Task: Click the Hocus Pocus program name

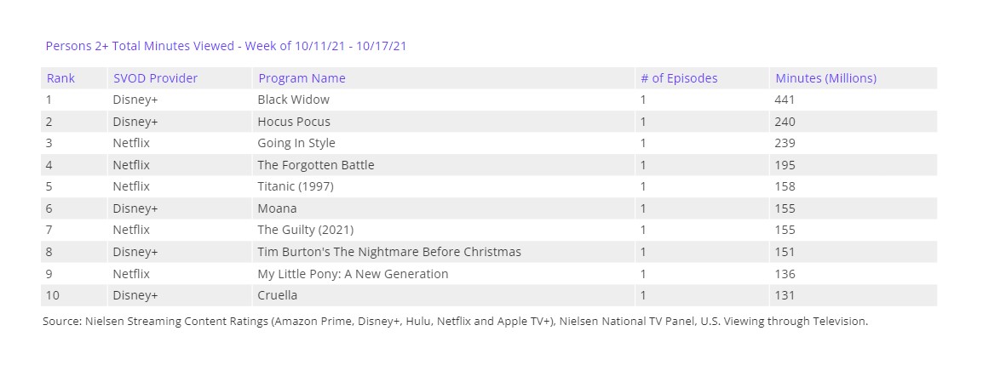Action: tap(294, 122)
